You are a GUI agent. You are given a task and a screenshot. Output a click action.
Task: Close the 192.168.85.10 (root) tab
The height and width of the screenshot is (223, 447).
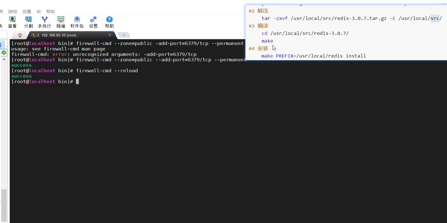[x=110, y=35]
